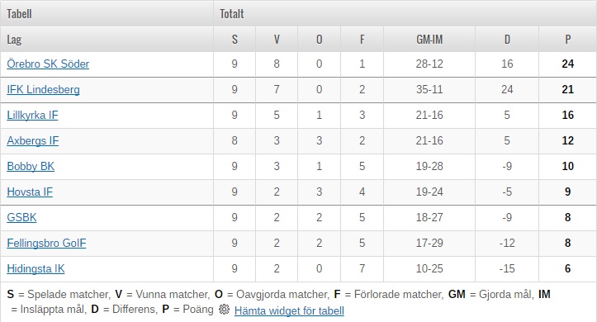This screenshot has height=322, width=597.
Task: Open the Hovsta IF team page
Action: pos(30,192)
